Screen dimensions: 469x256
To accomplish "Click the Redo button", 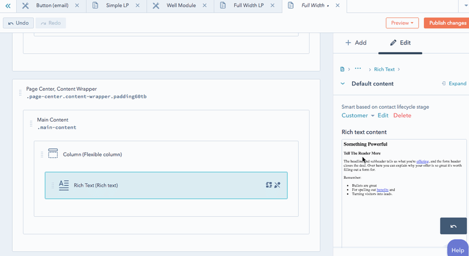I will point(51,23).
